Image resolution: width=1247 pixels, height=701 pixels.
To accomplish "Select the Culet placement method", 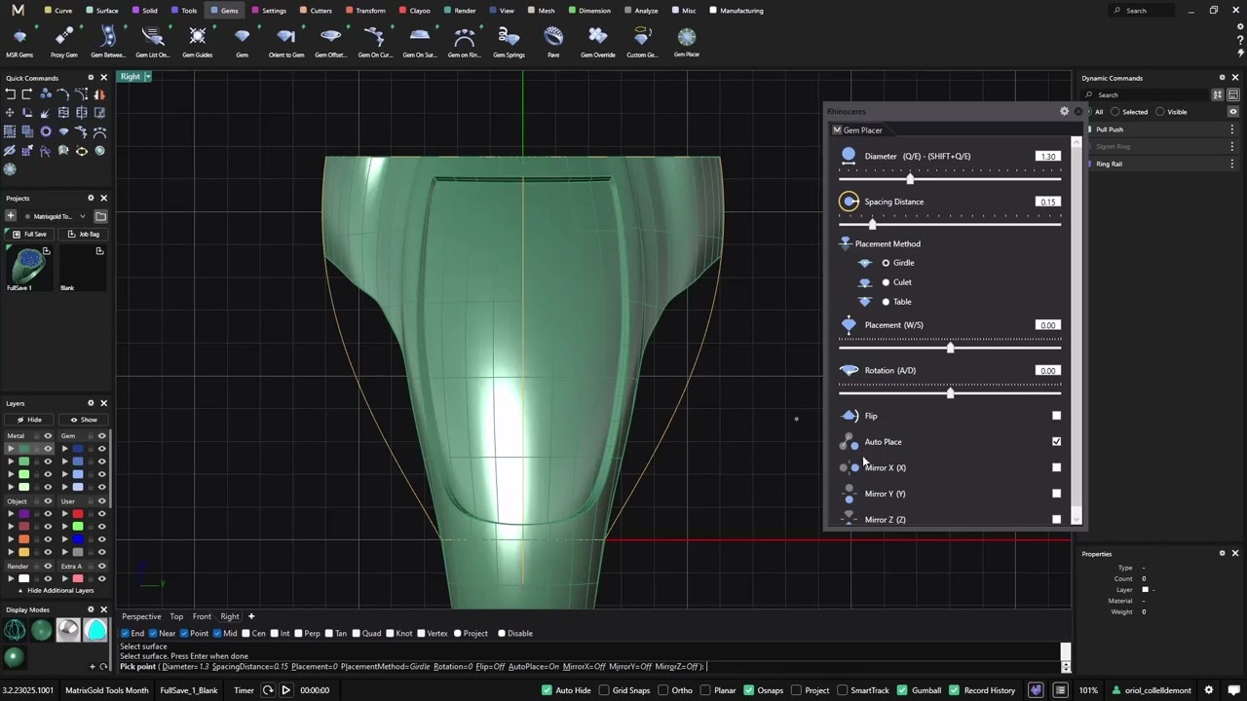I will click(x=886, y=282).
